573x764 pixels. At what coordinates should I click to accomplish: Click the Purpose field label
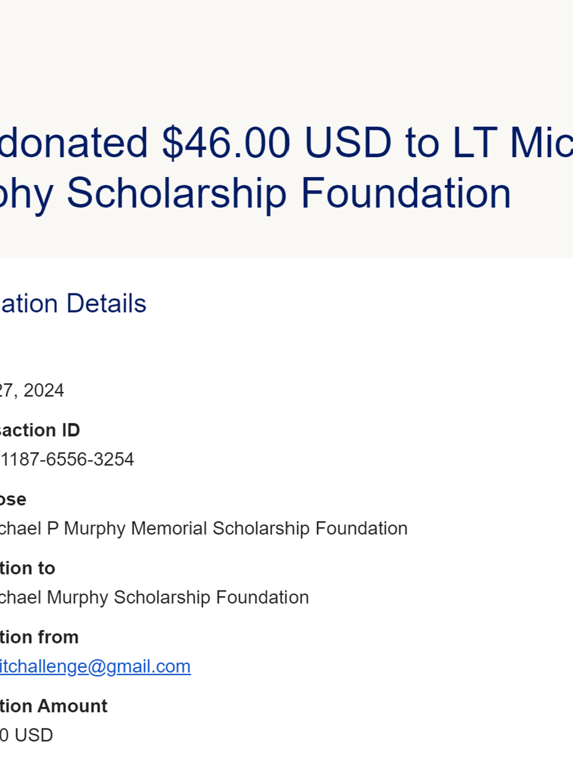(13, 499)
